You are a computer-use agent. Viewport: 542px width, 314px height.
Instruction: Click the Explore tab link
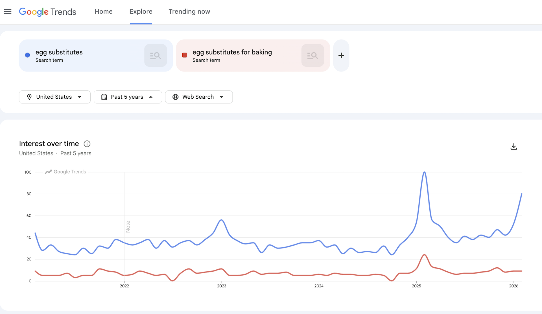tap(141, 12)
